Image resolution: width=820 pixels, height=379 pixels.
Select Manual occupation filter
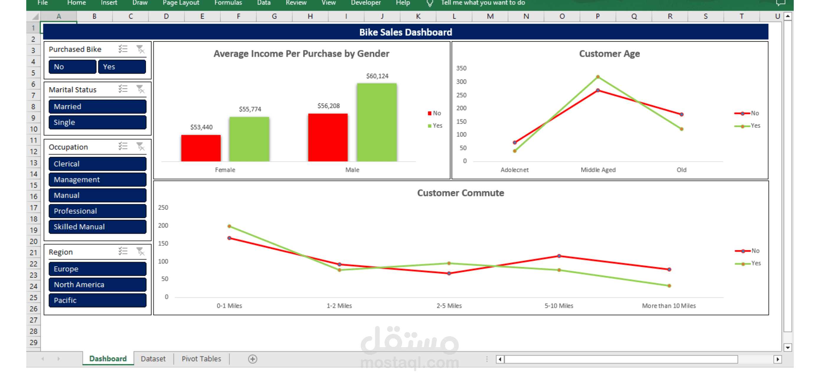97,195
